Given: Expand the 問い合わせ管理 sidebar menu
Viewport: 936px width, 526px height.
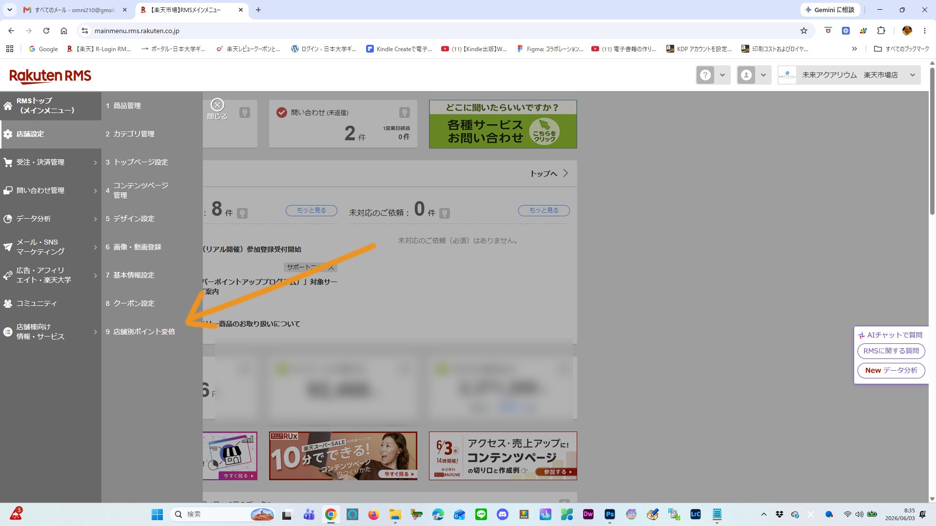Looking at the screenshot, I should [x=51, y=190].
